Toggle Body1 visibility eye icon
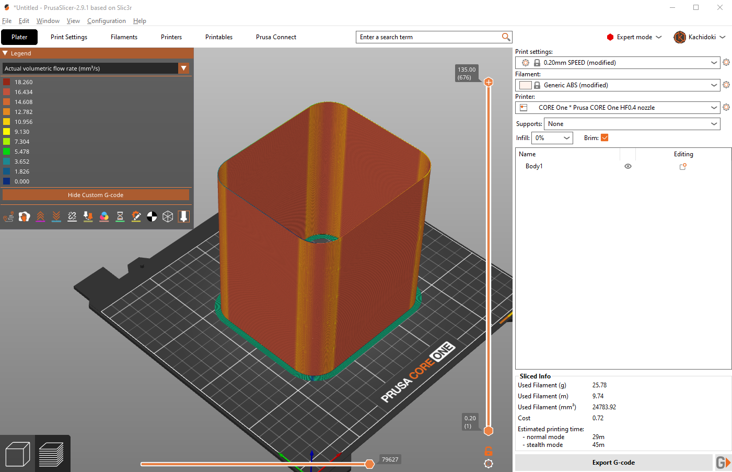732x472 pixels. [628, 166]
